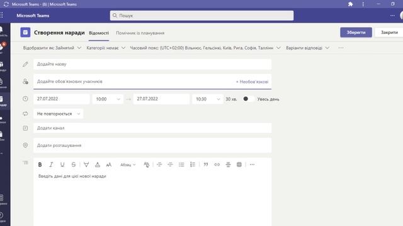Clear all text formatting
Viewport: 403px width, 226px height.
(x=147, y=164)
